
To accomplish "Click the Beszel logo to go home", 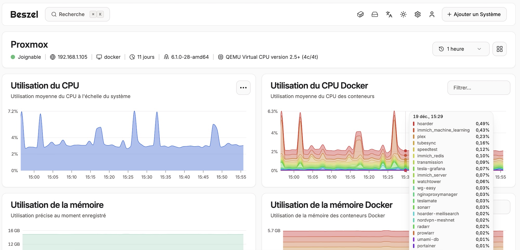I will click(24, 14).
